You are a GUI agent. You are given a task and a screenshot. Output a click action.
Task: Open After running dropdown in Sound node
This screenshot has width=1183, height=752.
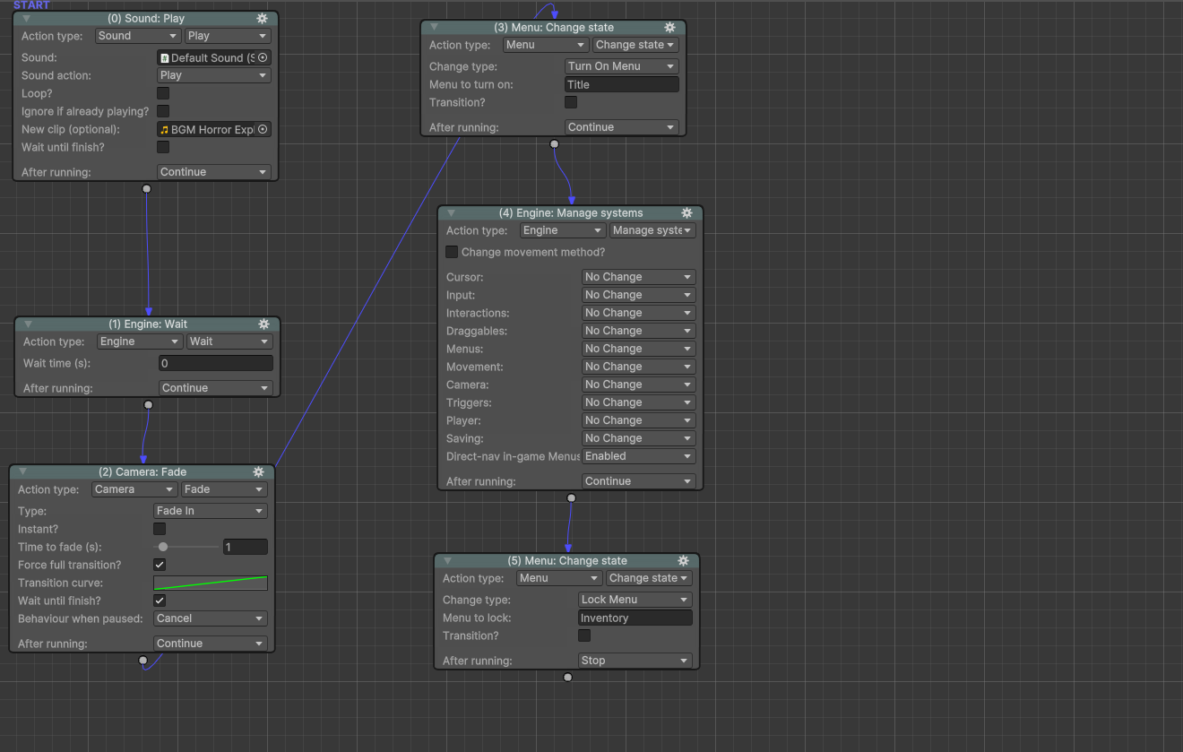213,172
